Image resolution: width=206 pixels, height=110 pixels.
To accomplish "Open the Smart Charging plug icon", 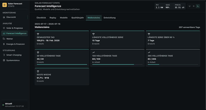I will [x=4, y=55].
